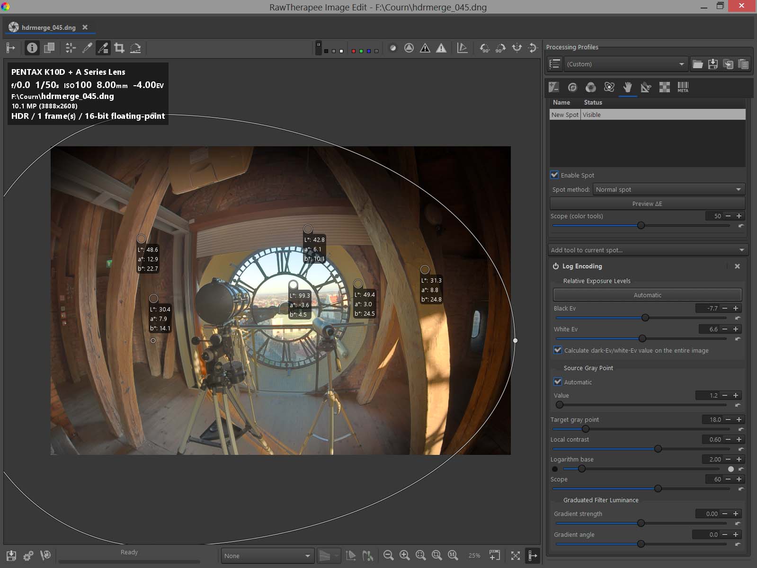Disable Automatic Source Gray Point checkbox
The width and height of the screenshot is (757, 568).
point(558,382)
